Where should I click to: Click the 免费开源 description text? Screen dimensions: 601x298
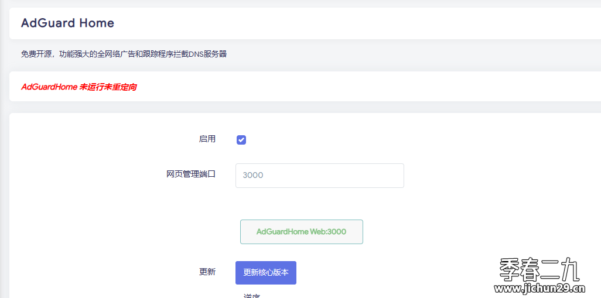[x=124, y=54]
